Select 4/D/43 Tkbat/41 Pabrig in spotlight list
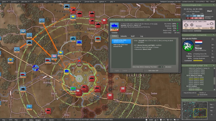 pos(197,83)
